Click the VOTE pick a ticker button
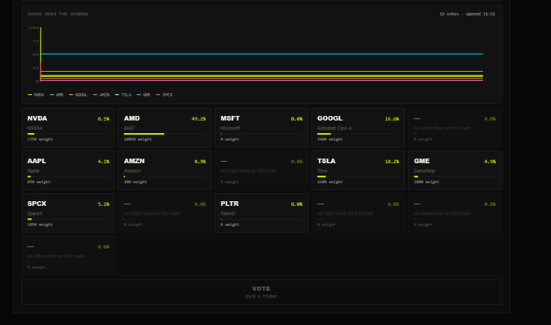The height and width of the screenshot is (325, 551). 261,292
